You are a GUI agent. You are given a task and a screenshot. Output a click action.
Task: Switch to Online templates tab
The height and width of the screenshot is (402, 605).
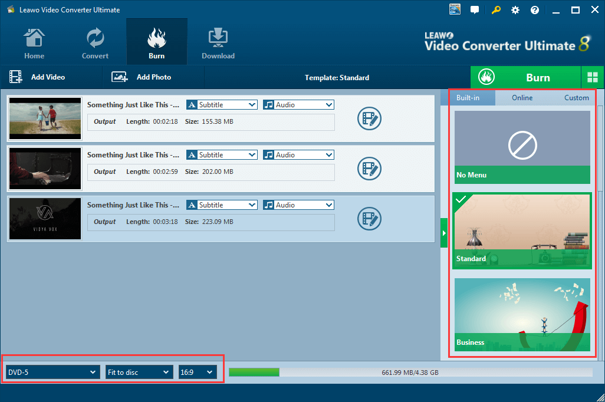point(522,98)
